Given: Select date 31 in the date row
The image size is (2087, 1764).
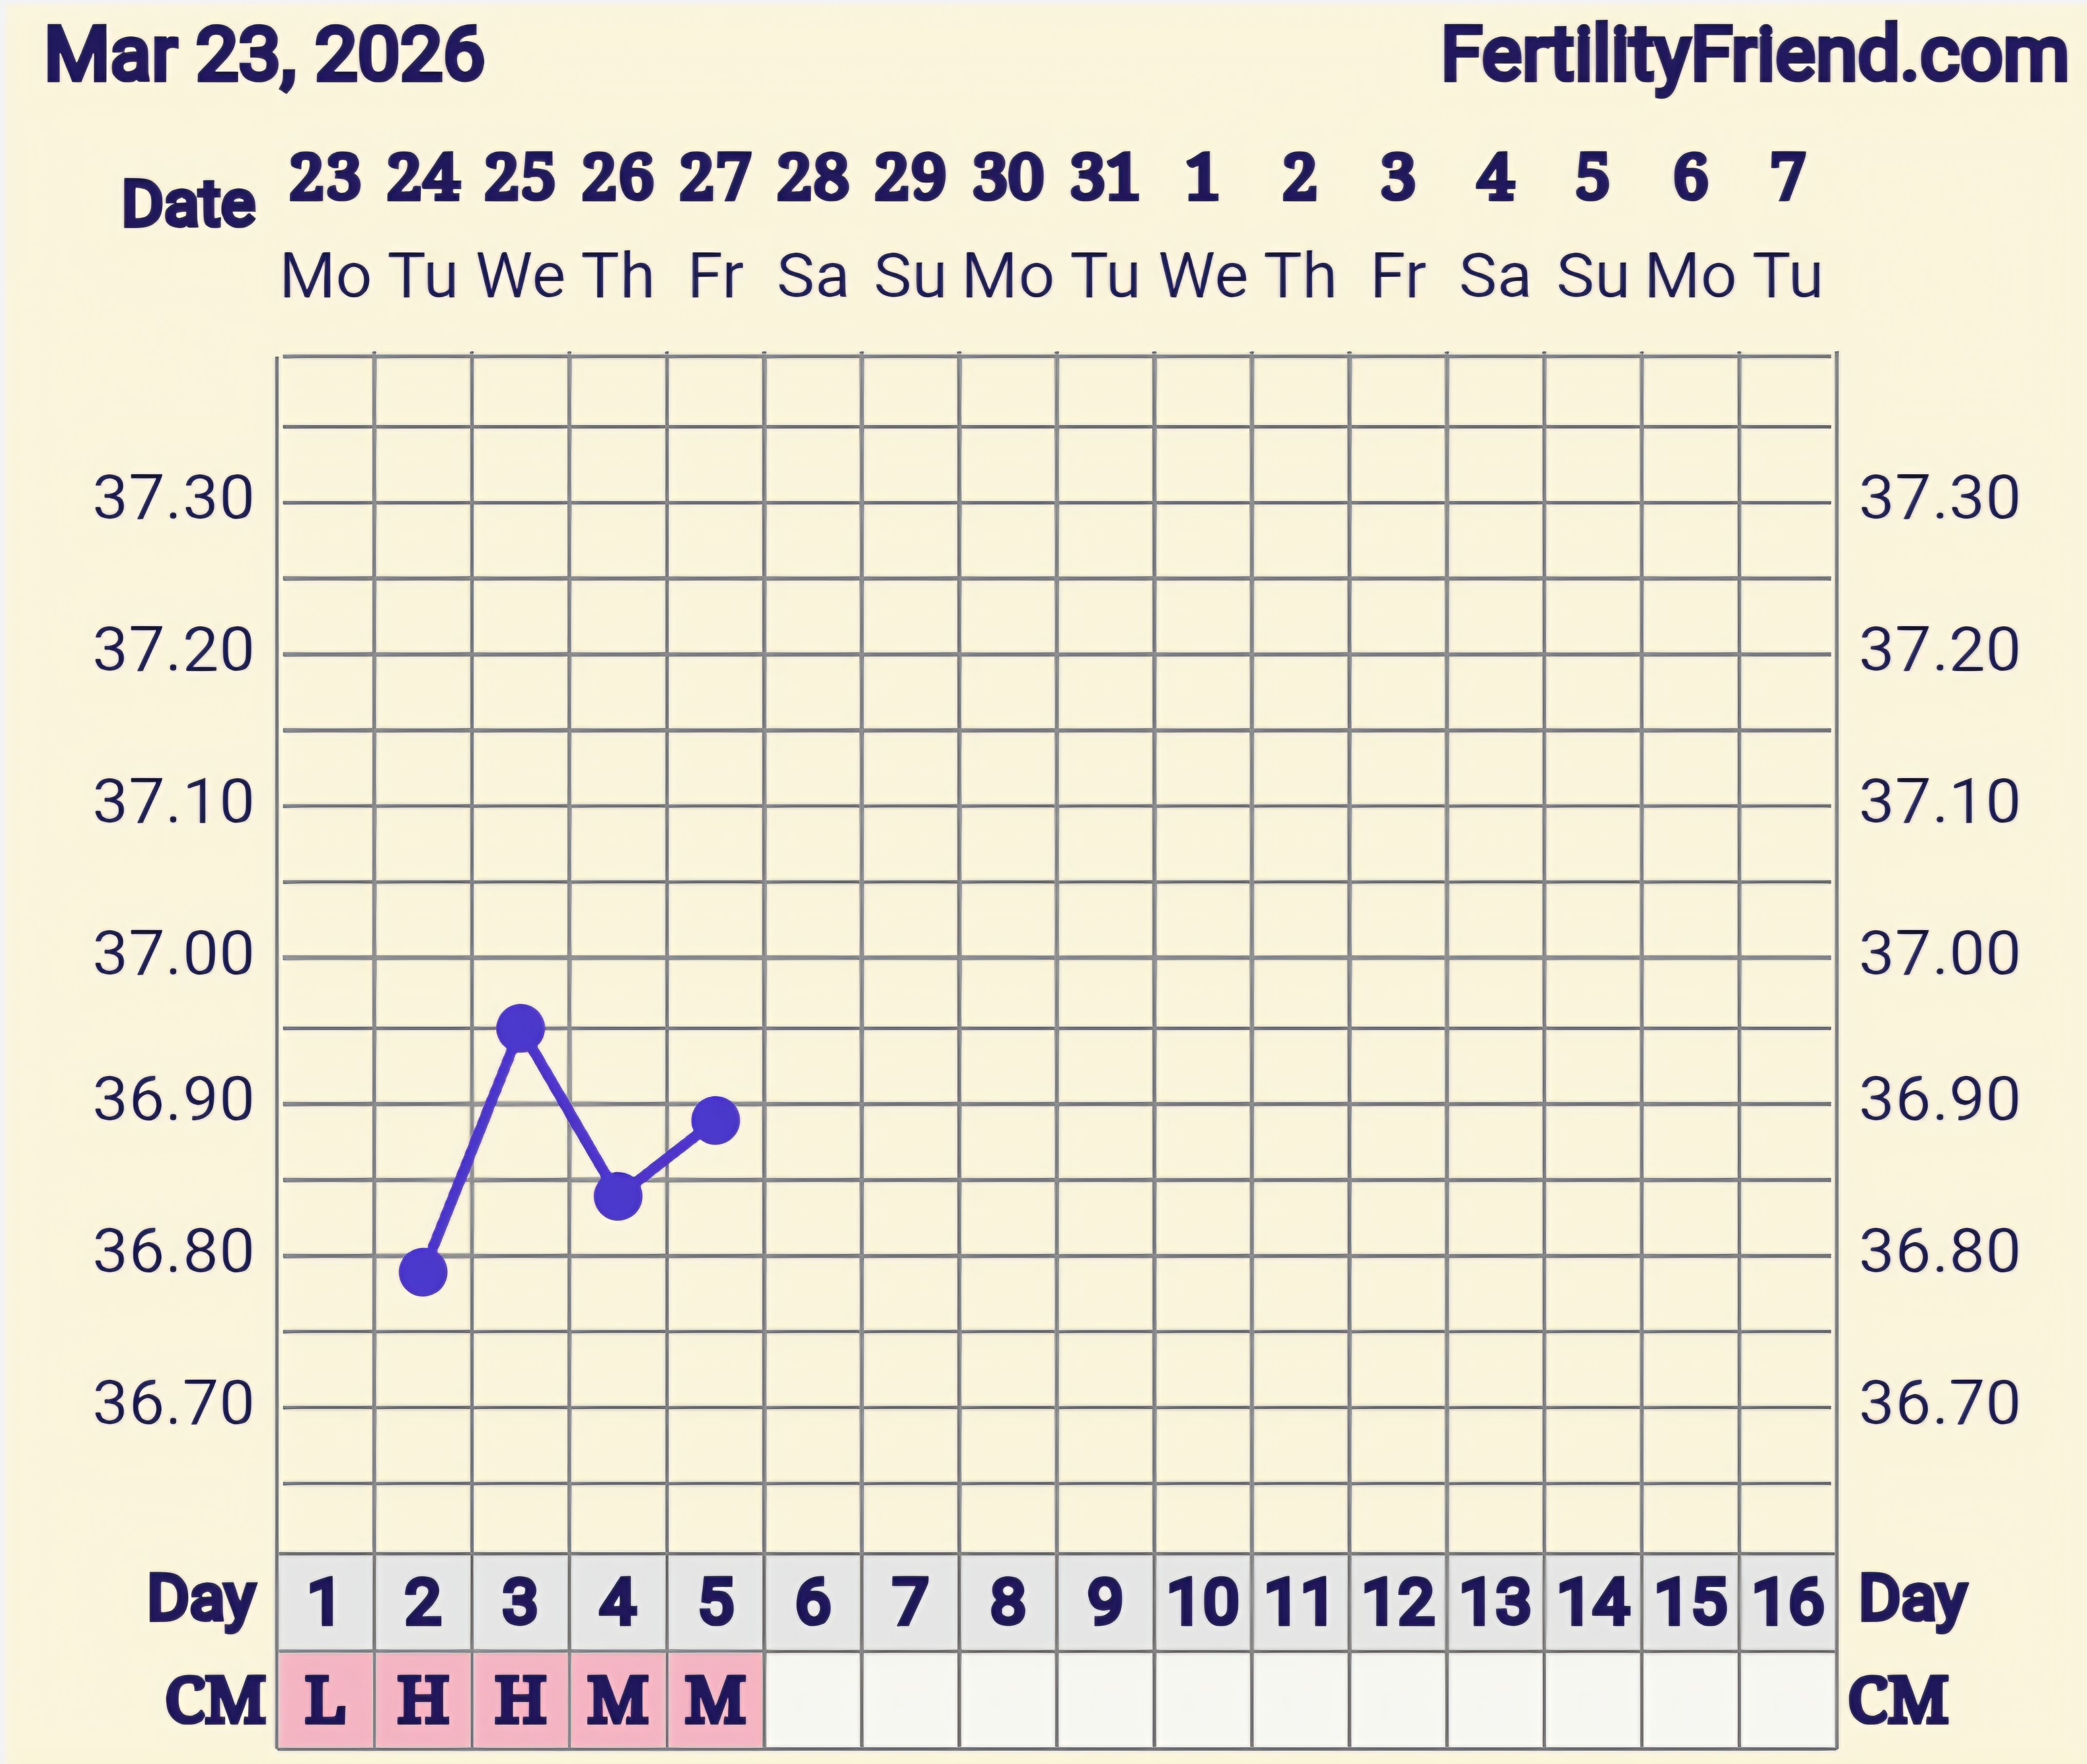Looking at the screenshot, I should point(1105,178).
